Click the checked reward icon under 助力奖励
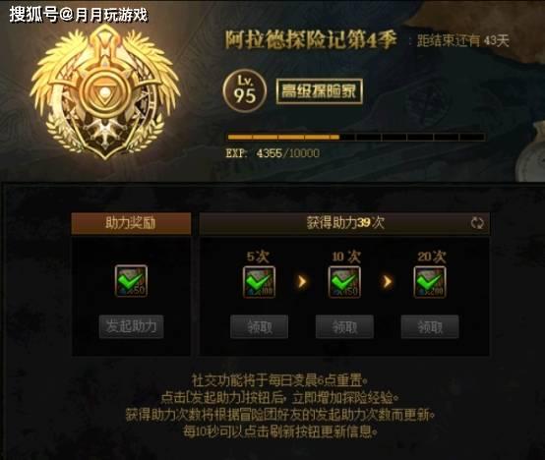The height and width of the screenshot is (460, 545). coord(131,281)
